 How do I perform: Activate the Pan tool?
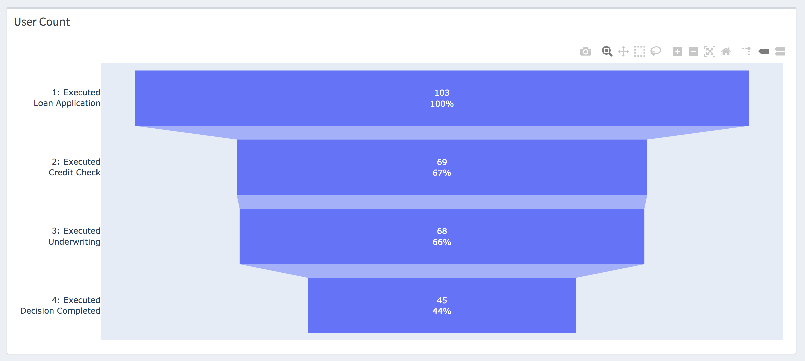click(x=623, y=51)
